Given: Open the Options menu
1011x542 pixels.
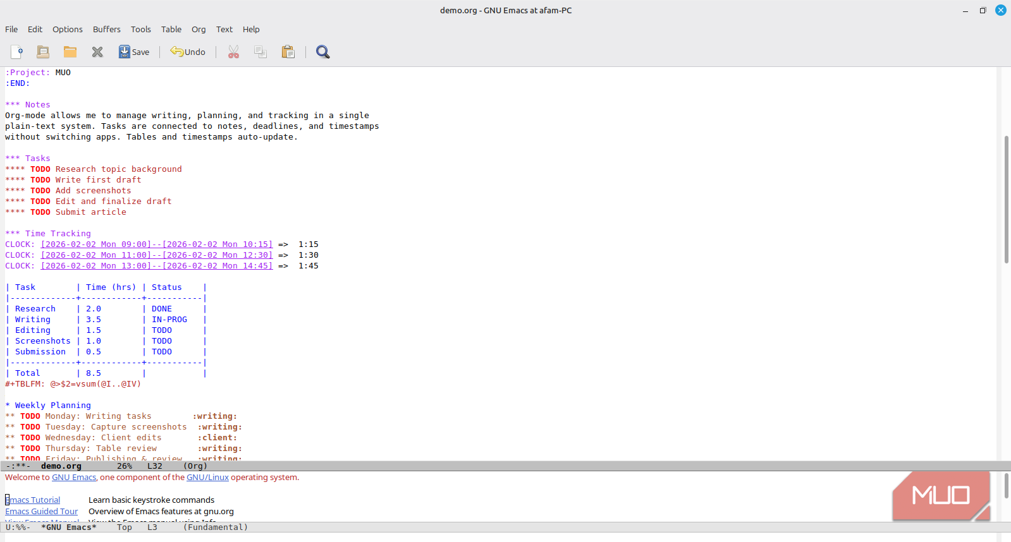Looking at the screenshot, I should point(68,29).
